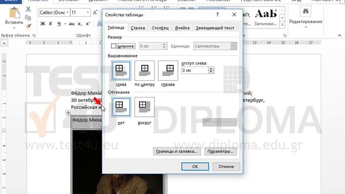345x194 pixels.
Task: Select around text wrapping (вокруг) option
Action: click(x=144, y=107)
